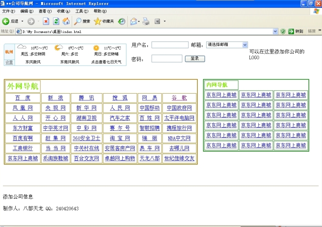Click the Print icon

(146, 21)
